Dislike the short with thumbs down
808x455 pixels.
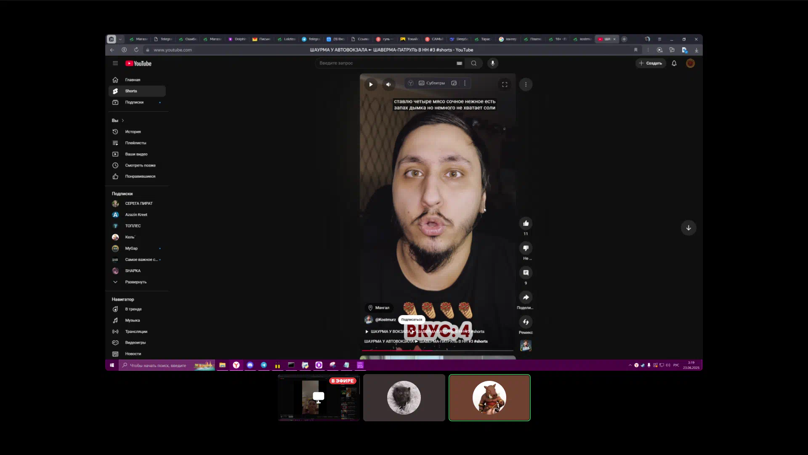(526, 248)
